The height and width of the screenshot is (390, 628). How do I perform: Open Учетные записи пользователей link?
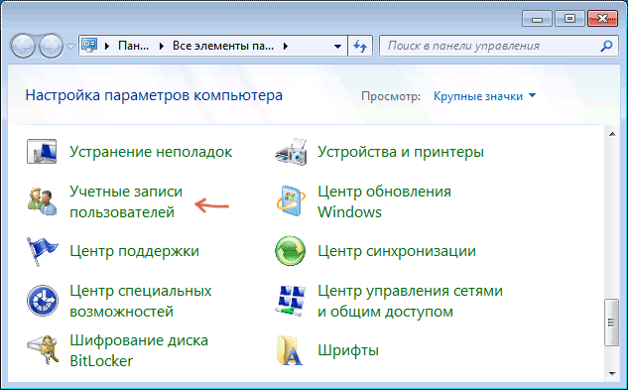(x=126, y=201)
